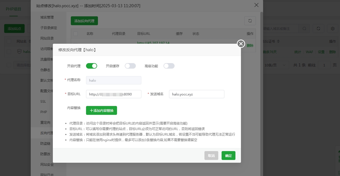Disable the 开启代理 toggle
This screenshot has width=340, height=176.
click(x=92, y=66)
